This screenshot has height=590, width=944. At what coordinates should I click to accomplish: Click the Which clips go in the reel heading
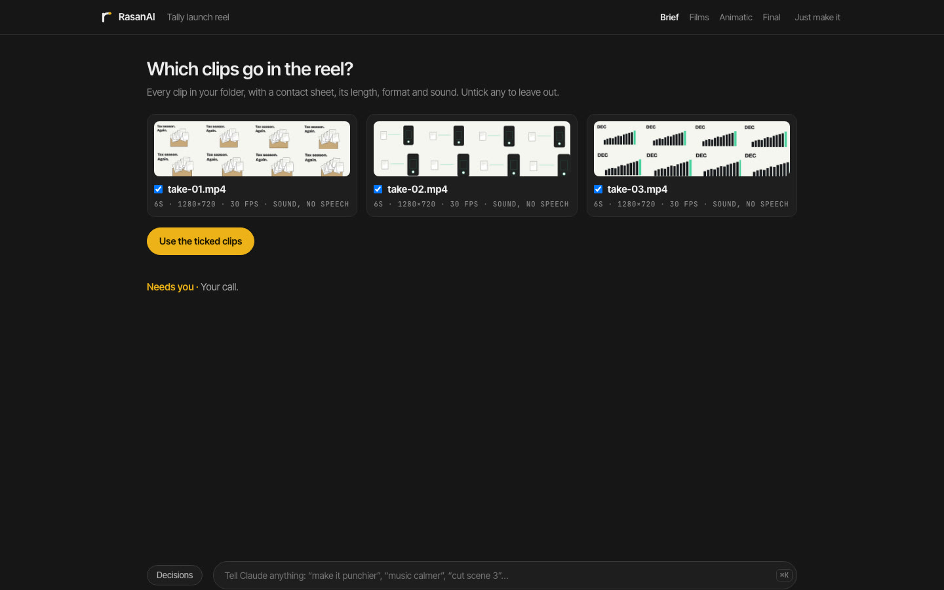(250, 69)
